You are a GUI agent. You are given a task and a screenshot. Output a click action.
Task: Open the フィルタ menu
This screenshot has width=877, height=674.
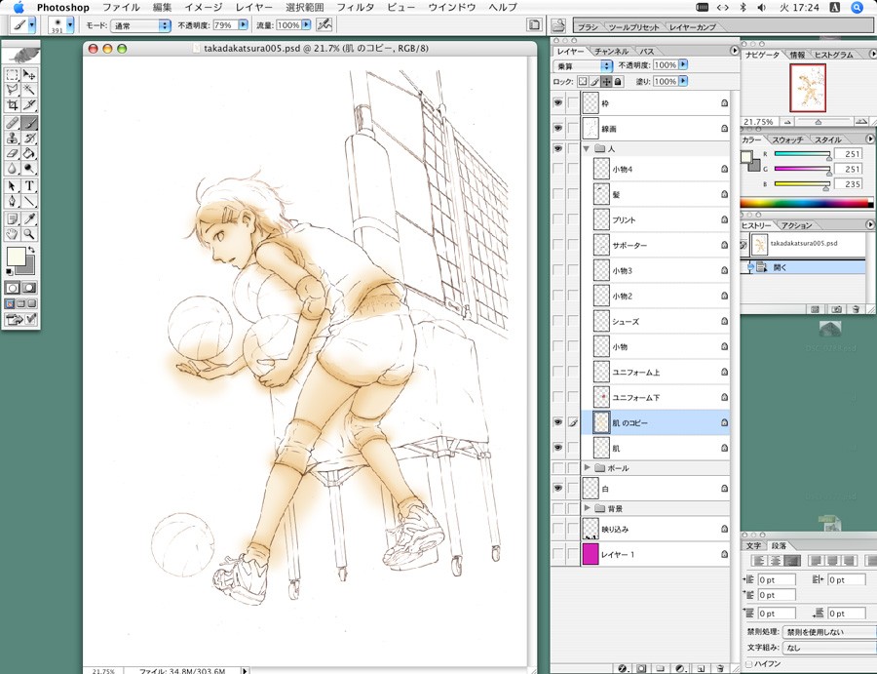point(355,7)
